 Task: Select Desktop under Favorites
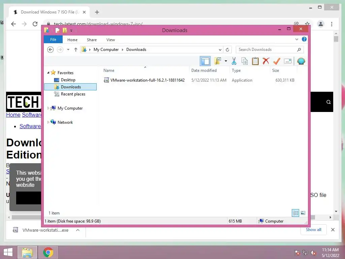[68, 80]
